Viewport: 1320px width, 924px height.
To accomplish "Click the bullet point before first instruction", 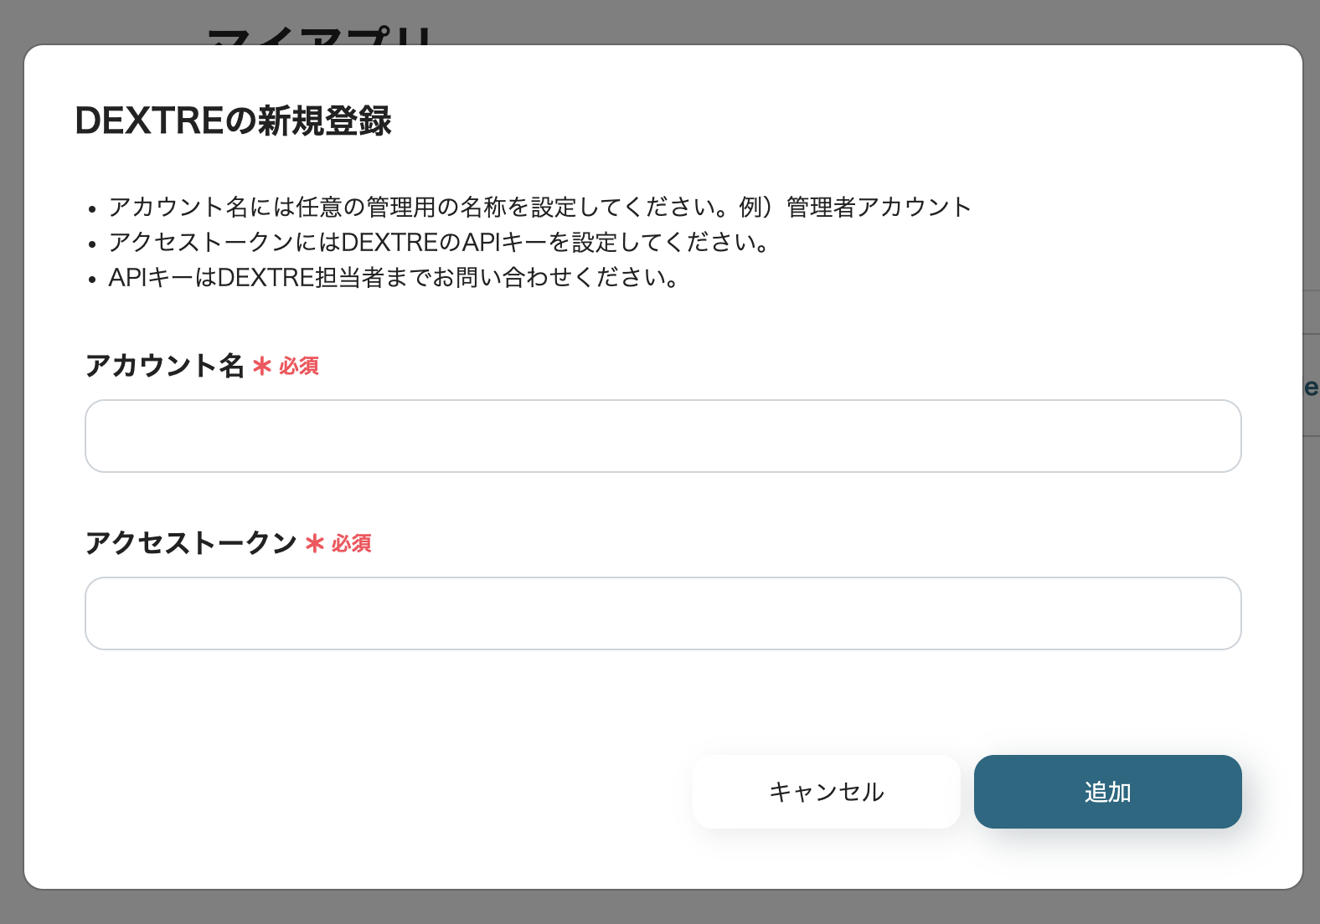I will [93, 209].
